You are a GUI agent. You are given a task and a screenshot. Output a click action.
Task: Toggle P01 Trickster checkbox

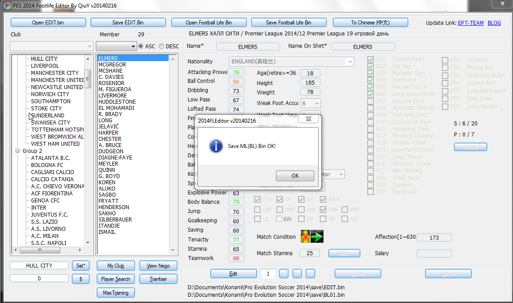445,60
